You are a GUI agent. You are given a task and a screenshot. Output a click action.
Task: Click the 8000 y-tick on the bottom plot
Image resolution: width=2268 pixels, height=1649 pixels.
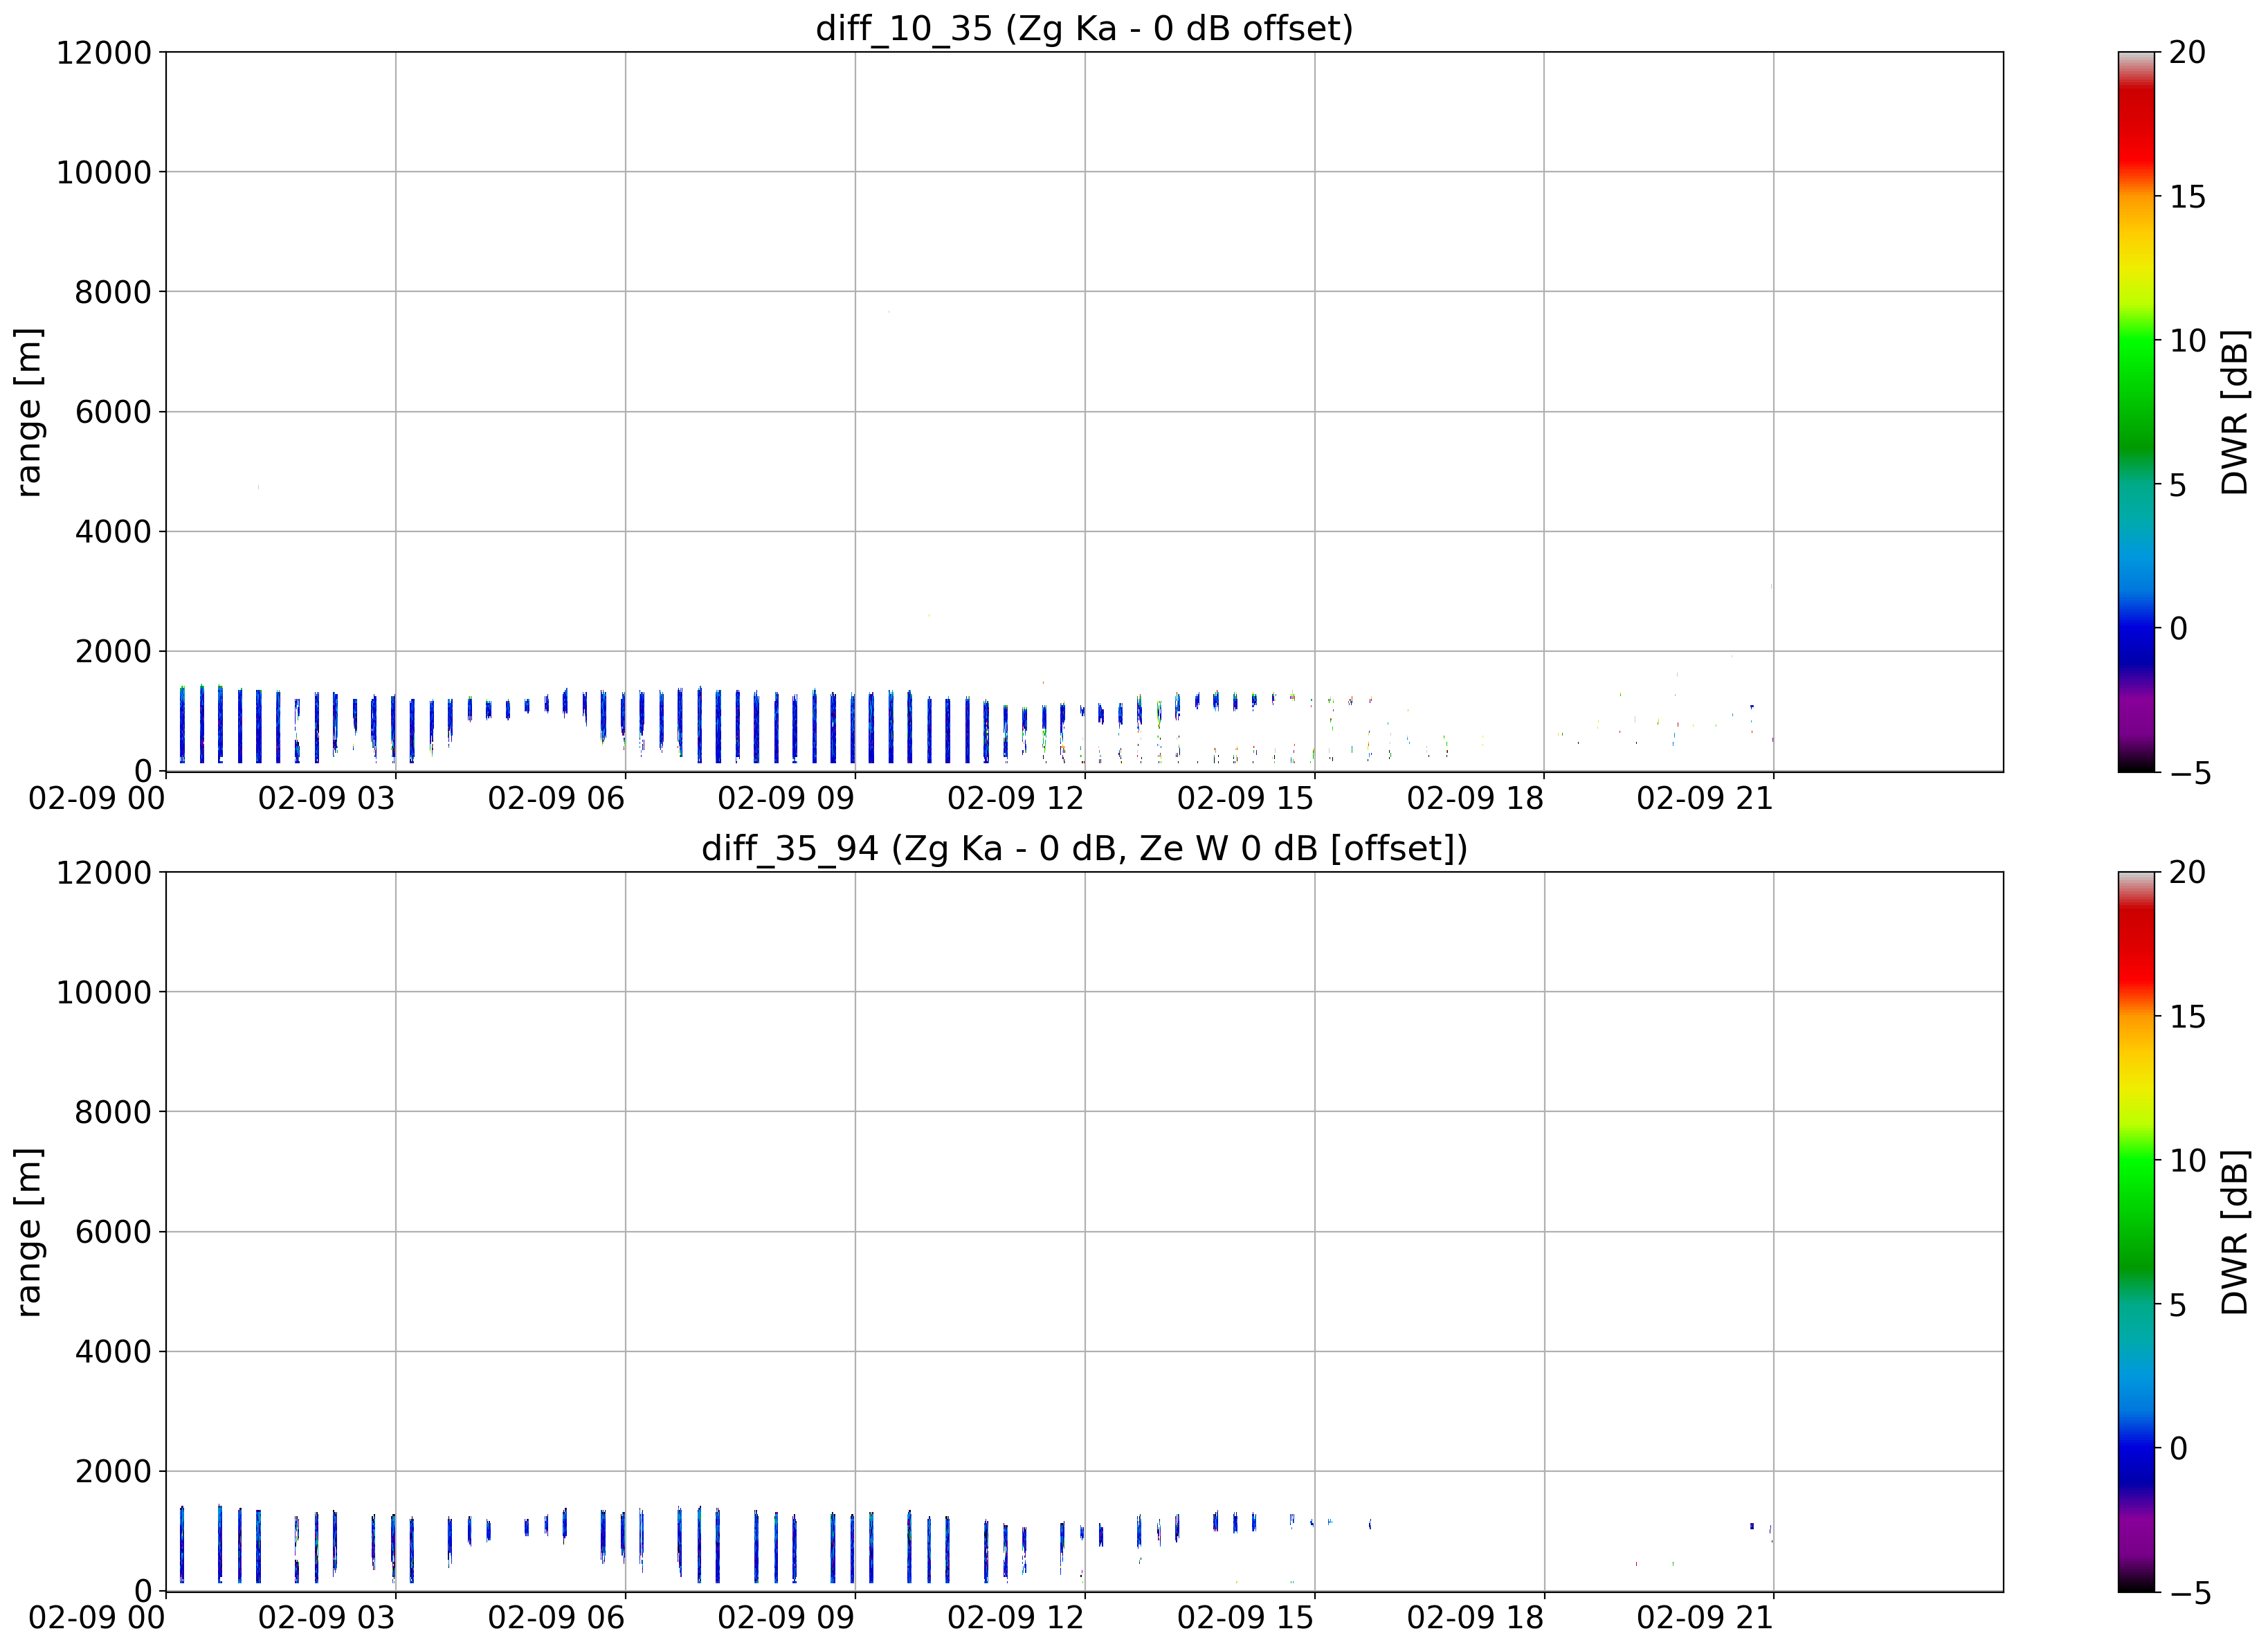(113, 1112)
